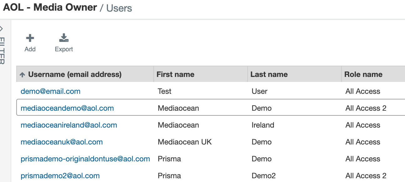
Task: Open the prismademo-originaldontuse@aol.com user link
Action: [x=85, y=159]
